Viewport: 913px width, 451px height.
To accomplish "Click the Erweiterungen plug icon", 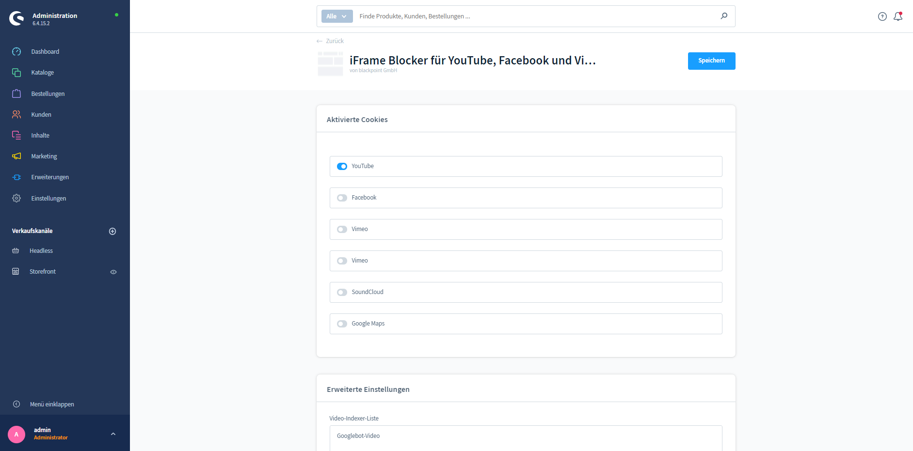I will coord(16,177).
